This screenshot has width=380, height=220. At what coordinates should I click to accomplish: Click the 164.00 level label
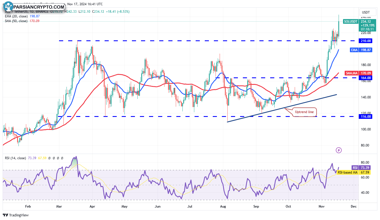coord(366,78)
